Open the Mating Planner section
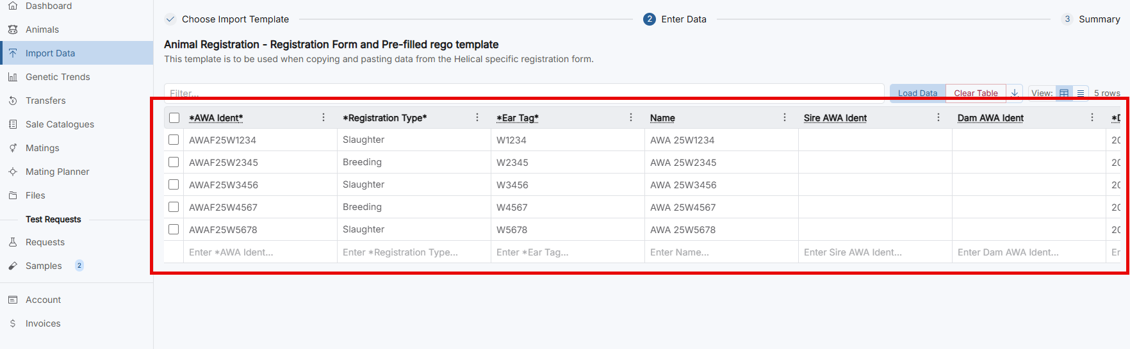The image size is (1130, 349). tap(57, 172)
